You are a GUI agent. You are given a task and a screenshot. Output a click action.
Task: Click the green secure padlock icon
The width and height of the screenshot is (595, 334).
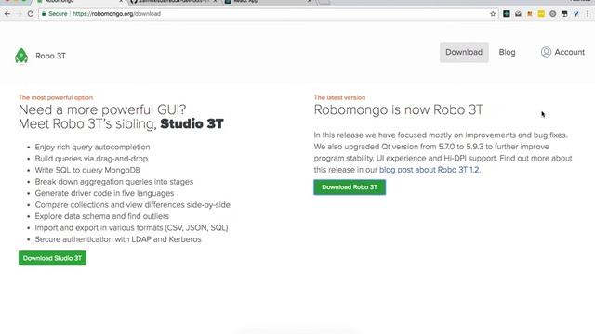click(x=44, y=14)
